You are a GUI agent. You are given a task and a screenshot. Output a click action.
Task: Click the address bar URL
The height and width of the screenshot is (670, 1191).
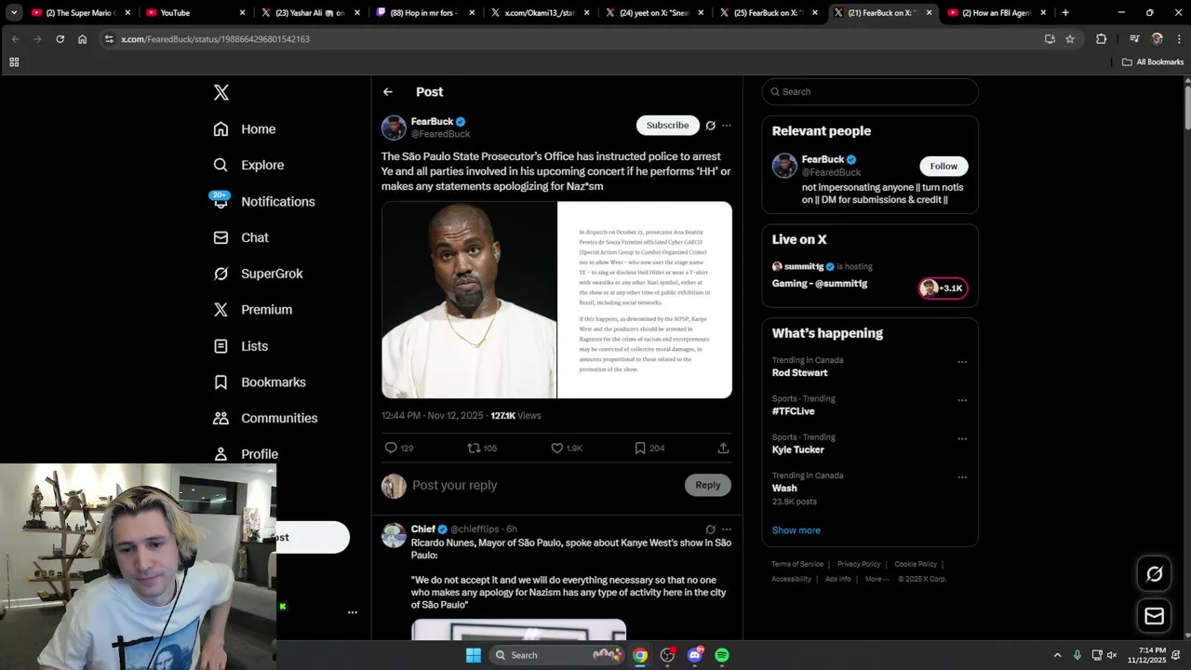[215, 39]
